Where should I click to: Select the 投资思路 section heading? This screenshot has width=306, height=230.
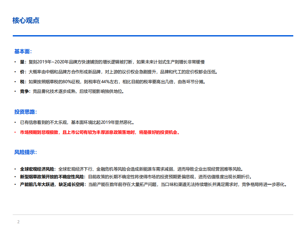[26, 112]
